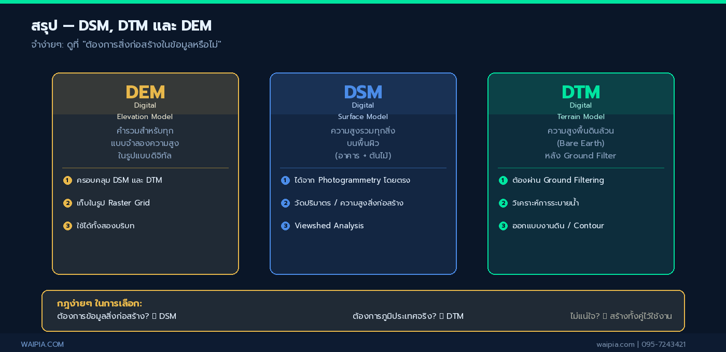
Task: Expand the DSM card description section
Action: (x=363, y=143)
